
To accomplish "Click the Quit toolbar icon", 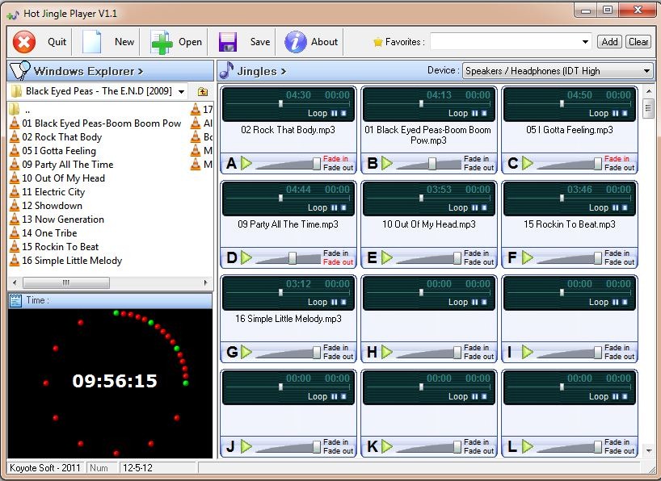I will tap(25, 42).
